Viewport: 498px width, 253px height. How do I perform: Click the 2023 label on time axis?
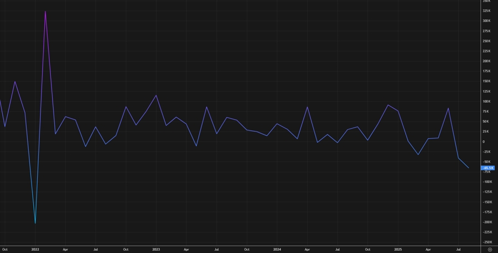(156, 249)
